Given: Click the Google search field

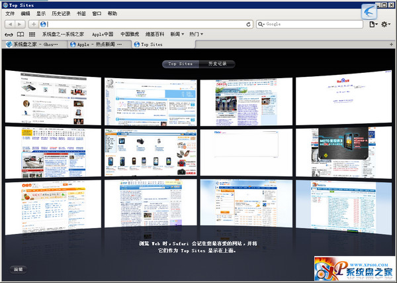Looking at the screenshot, I should click(x=311, y=24).
